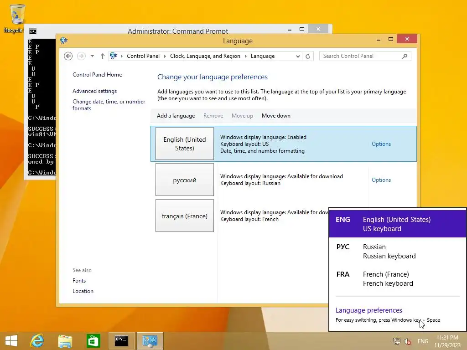Switch input to РУС Russian keyboard

pos(397,251)
